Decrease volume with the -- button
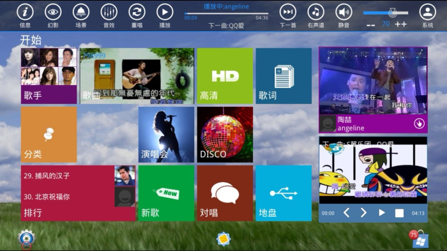Viewport: 447px width, 251px height. (x=370, y=25)
